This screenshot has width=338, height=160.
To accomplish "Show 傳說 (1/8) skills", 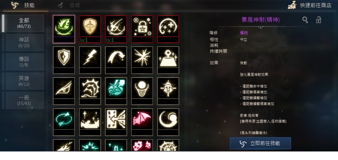I will click(24, 62).
